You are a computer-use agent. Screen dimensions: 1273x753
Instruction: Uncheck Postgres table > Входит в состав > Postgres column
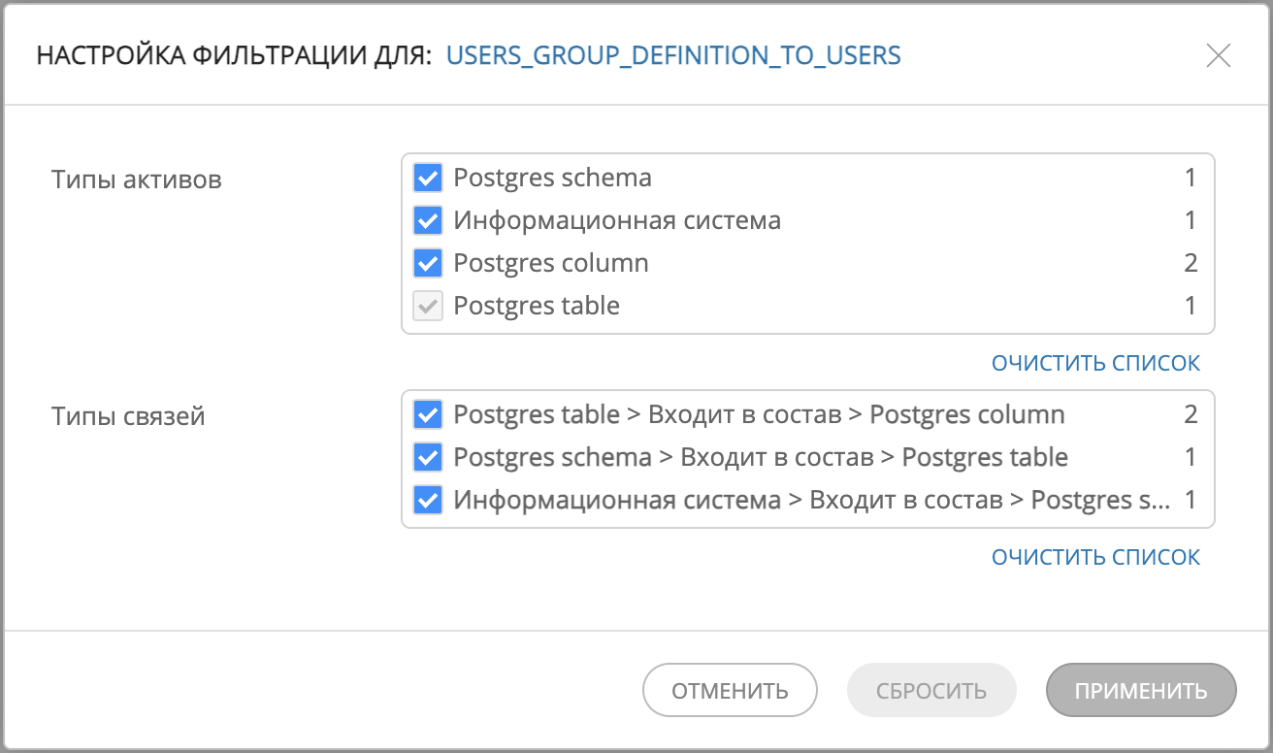pyautogui.click(x=428, y=414)
